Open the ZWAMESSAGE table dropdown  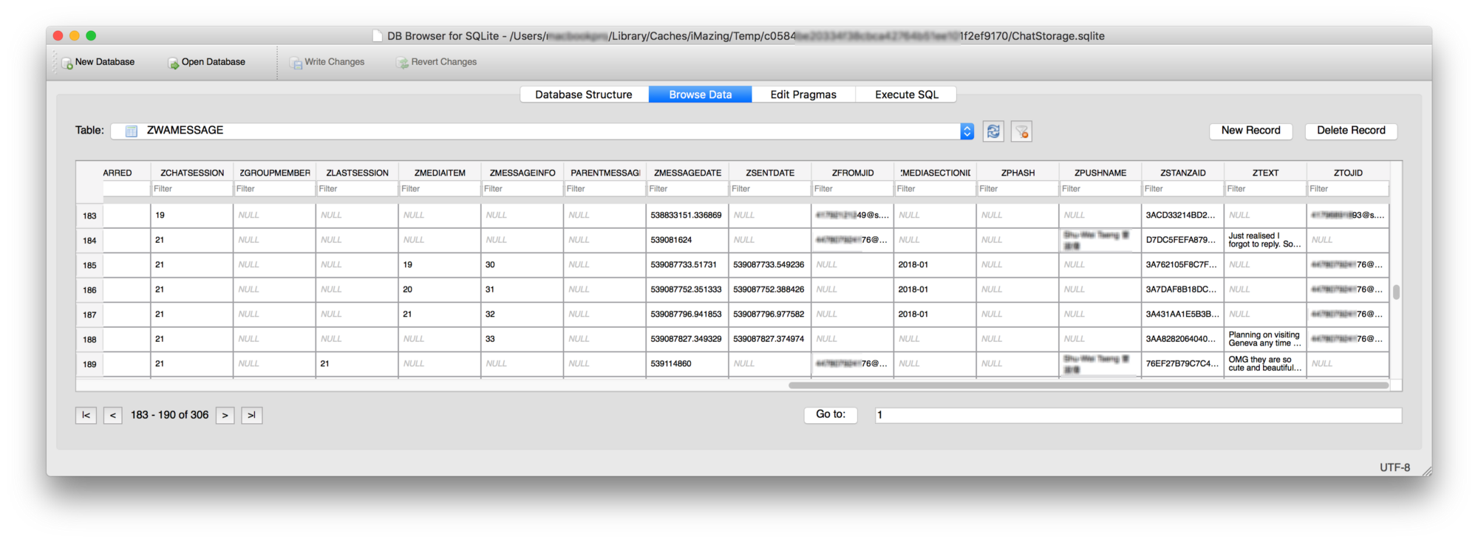(x=967, y=131)
